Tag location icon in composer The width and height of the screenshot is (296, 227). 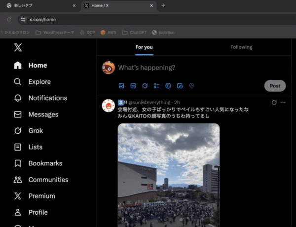[x=191, y=86]
